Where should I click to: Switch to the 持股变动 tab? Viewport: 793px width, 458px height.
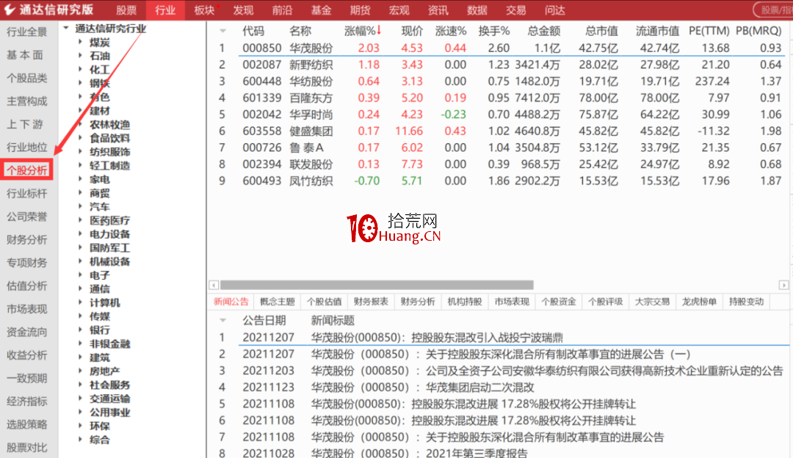point(746,302)
